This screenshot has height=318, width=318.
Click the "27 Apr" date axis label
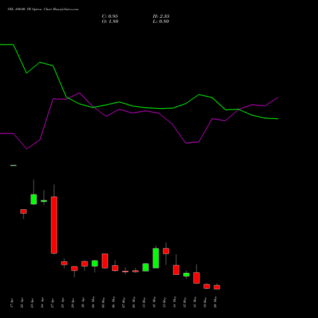click(x=53, y=302)
